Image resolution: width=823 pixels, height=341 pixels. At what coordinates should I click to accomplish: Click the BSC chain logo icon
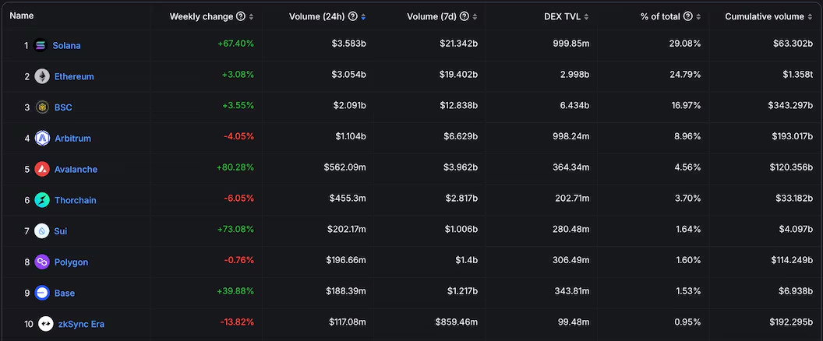(x=42, y=107)
